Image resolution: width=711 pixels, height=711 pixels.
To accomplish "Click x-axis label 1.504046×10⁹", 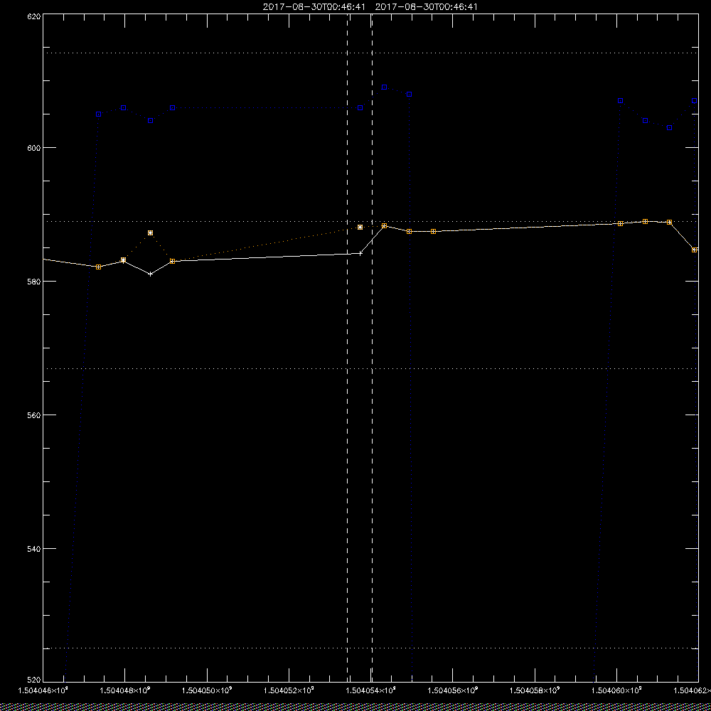I will (43, 690).
